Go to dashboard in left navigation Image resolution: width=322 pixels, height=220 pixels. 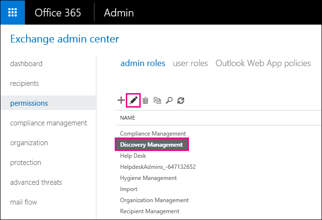26,64
